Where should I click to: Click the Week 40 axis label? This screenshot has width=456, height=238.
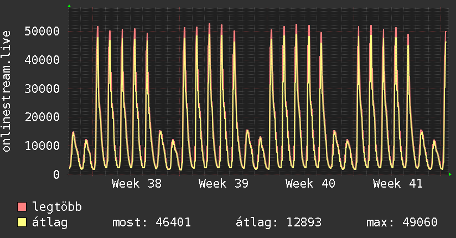(x=310, y=184)
